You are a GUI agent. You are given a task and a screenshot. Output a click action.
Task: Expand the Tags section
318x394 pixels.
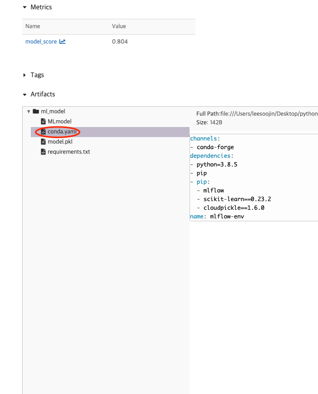(x=25, y=75)
